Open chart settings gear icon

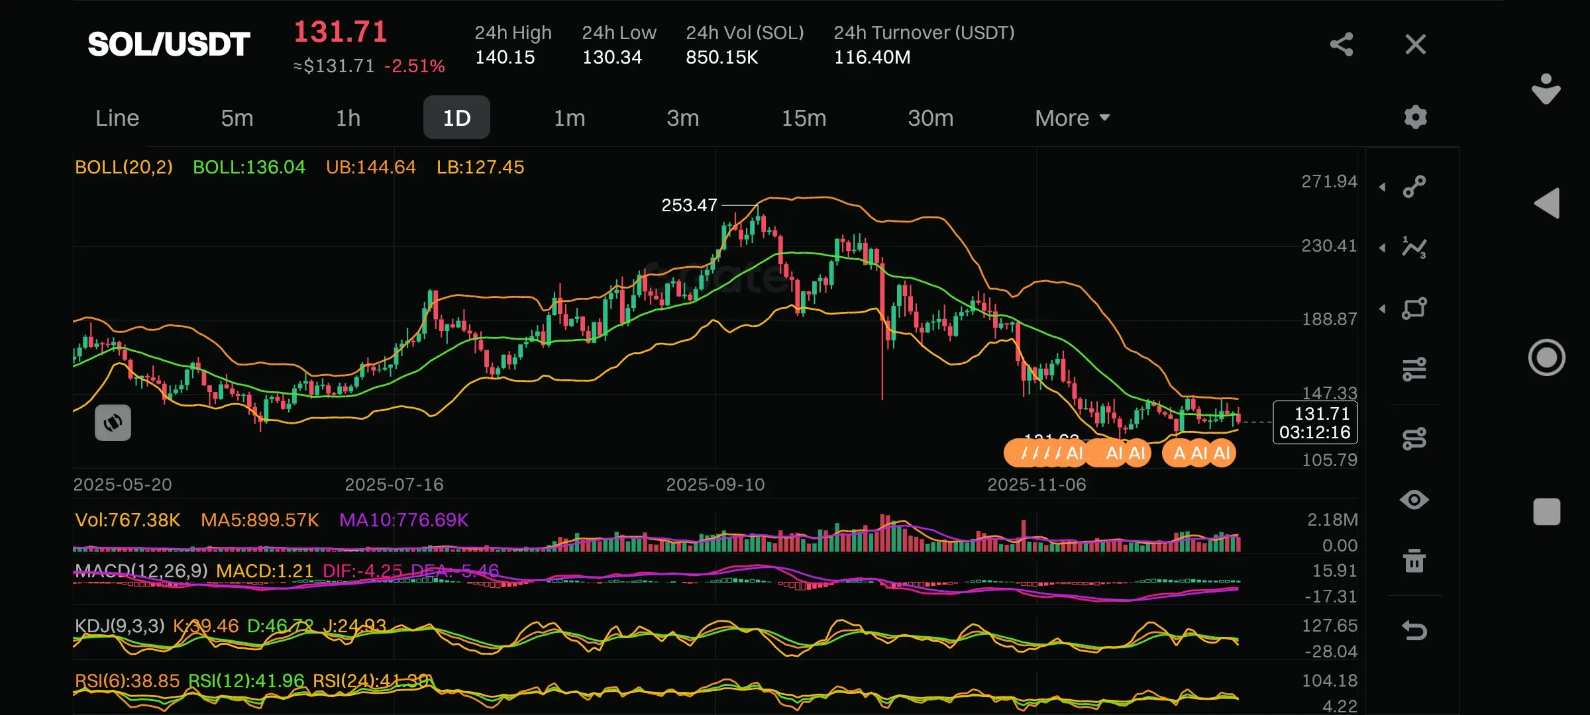coord(1415,117)
